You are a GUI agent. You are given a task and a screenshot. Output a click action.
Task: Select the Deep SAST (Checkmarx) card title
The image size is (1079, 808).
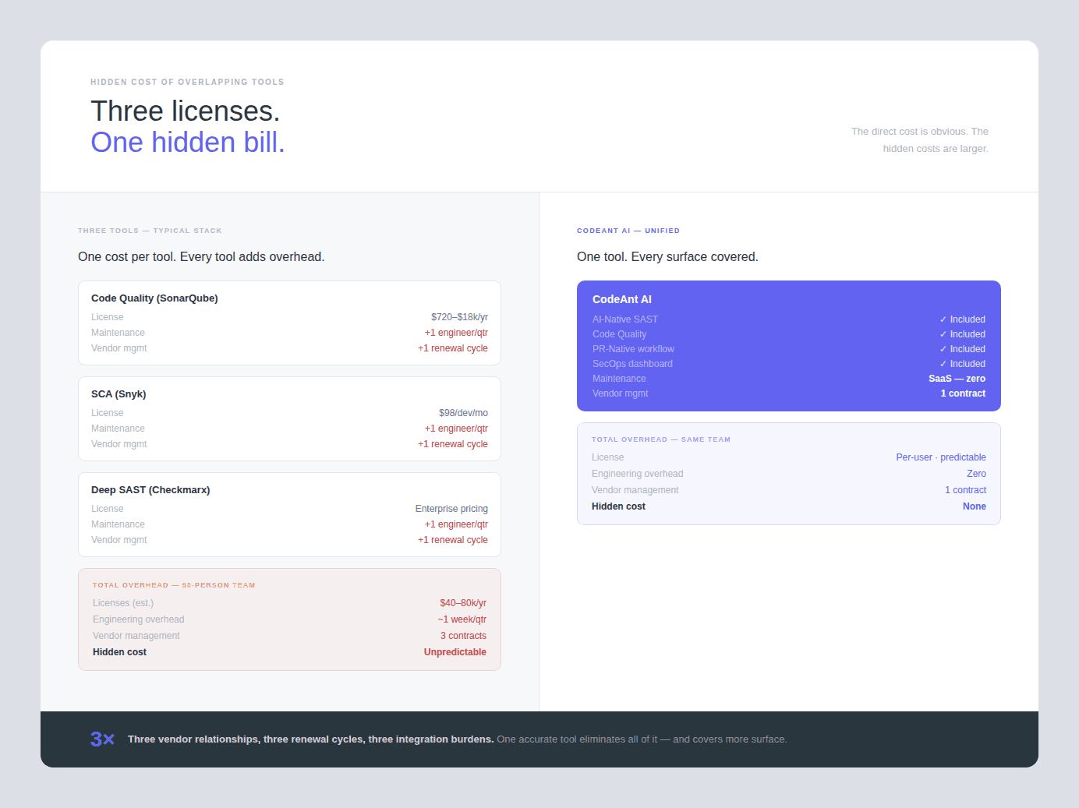(150, 490)
